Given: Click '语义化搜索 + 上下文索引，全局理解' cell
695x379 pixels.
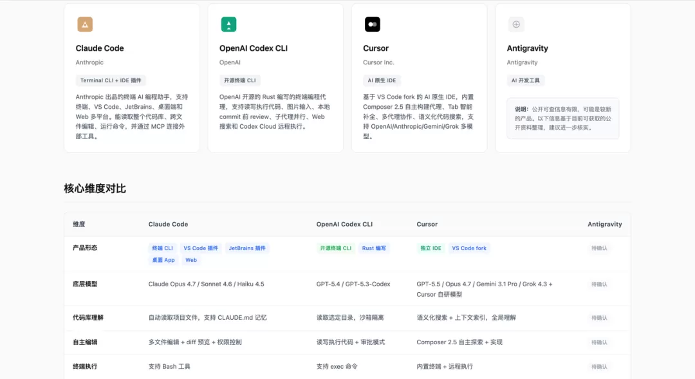Looking at the screenshot, I should (467, 318).
